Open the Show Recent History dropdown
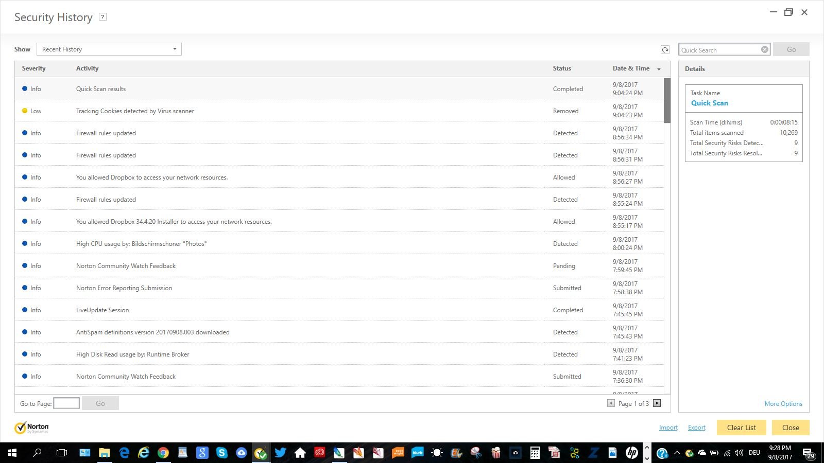Screen dimensions: 824x463 click(x=109, y=49)
